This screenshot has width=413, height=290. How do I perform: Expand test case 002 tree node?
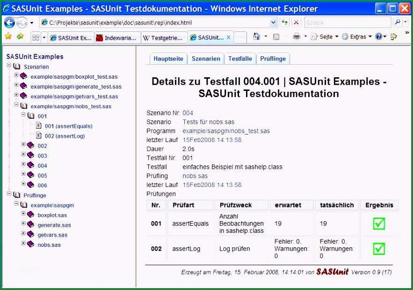(23, 144)
